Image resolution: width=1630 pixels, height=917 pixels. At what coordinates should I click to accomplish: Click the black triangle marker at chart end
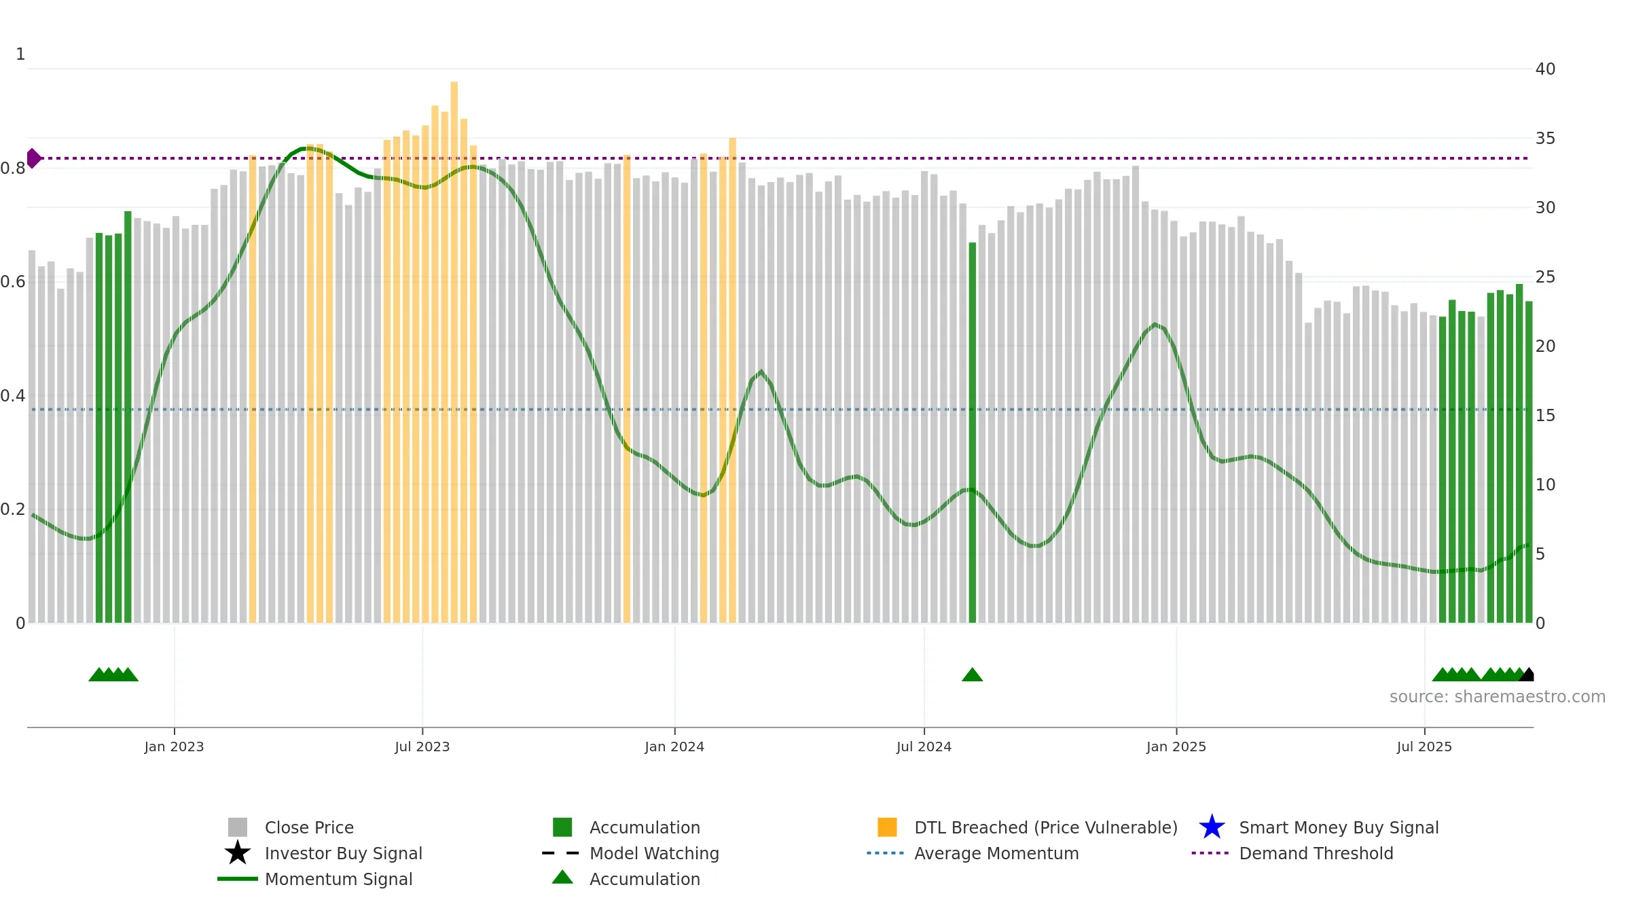point(1527,675)
